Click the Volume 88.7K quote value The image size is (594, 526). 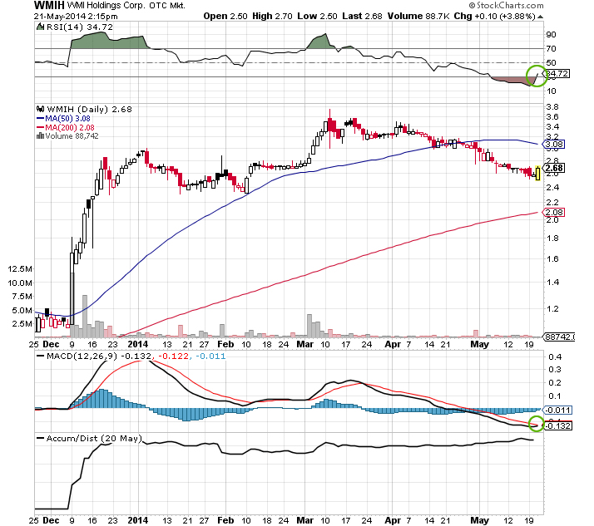pyautogui.click(x=418, y=17)
